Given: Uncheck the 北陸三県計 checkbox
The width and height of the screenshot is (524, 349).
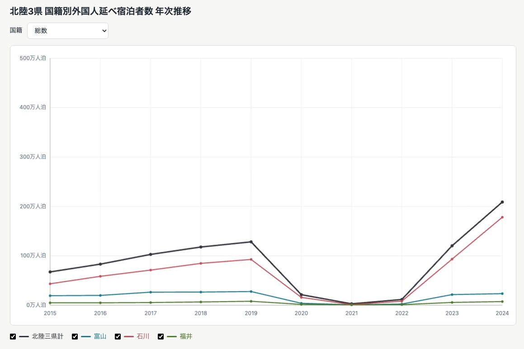Looking at the screenshot, I should [x=13, y=336].
